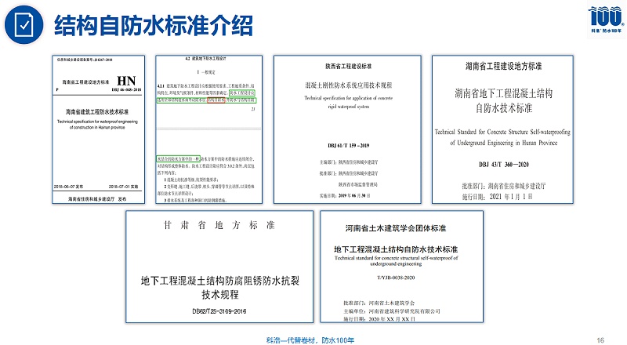This screenshot has width=627, height=345.
Task: Select heading 湖南省工程建设地方标准
Action: click(503, 66)
